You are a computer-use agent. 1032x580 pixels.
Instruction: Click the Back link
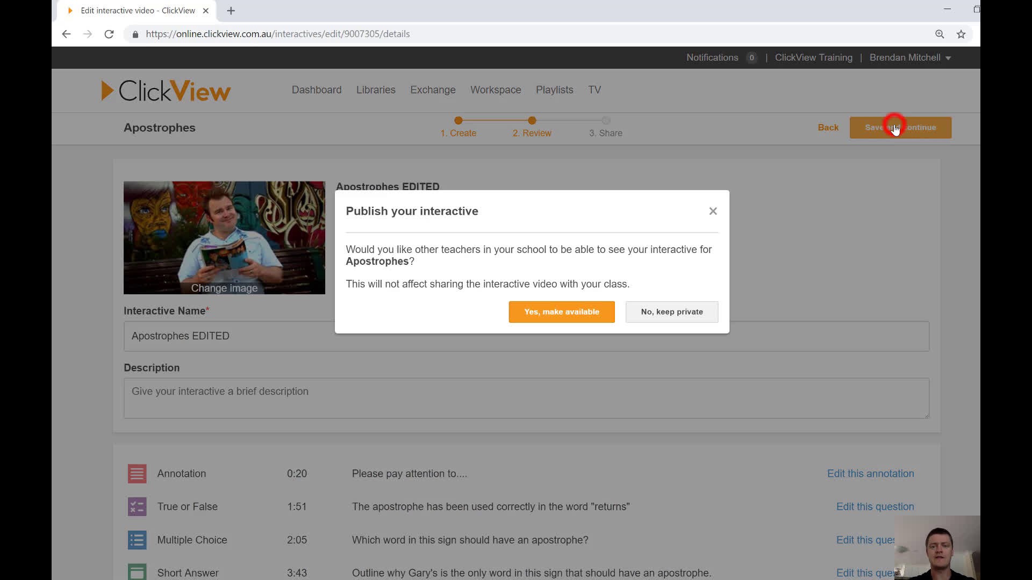click(828, 127)
